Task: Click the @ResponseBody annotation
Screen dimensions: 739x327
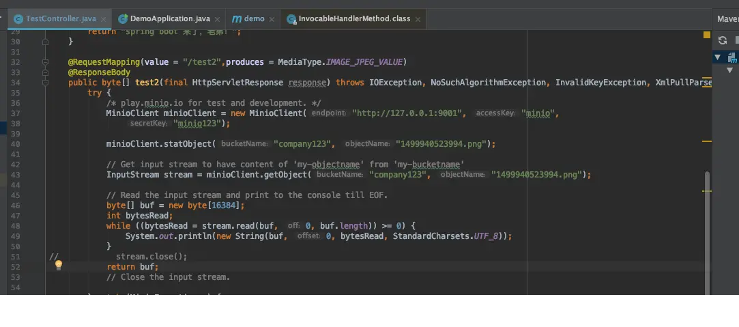Action: [99, 72]
